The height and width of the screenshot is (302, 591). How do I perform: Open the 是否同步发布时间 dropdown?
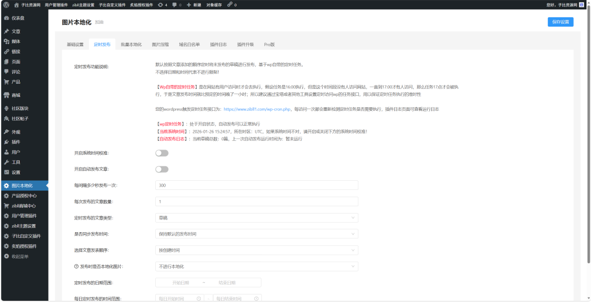[x=257, y=234]
